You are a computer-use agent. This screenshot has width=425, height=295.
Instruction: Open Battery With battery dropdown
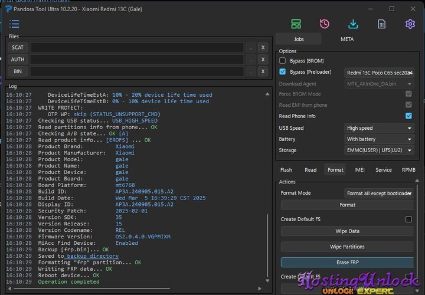(379, 139)
